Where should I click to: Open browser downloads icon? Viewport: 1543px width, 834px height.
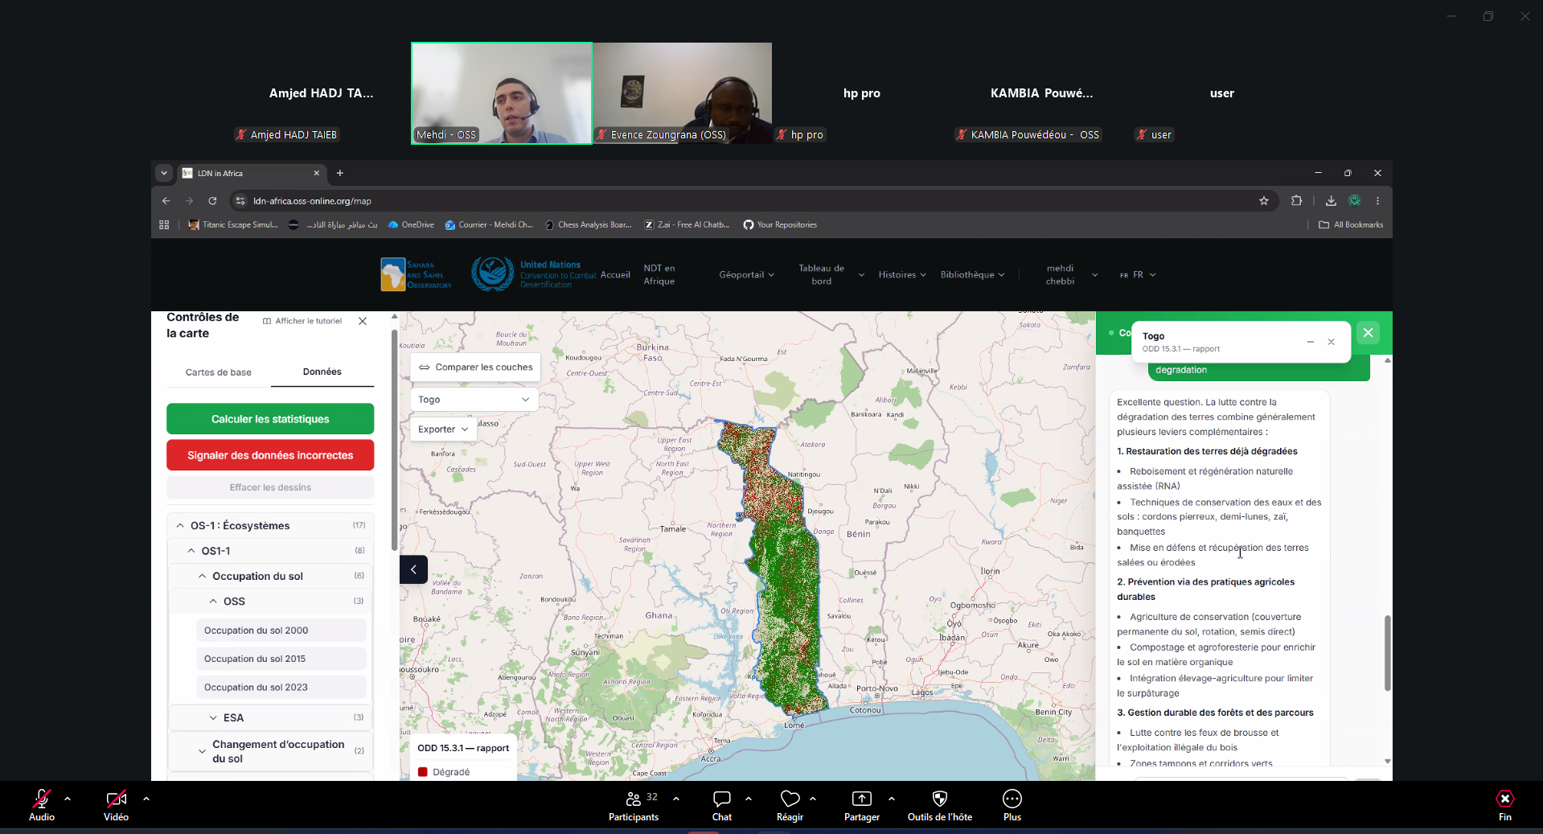click(x=1331, y=201)
